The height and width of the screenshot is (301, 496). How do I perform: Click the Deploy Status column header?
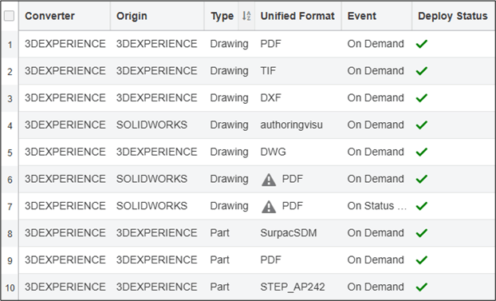453,16
